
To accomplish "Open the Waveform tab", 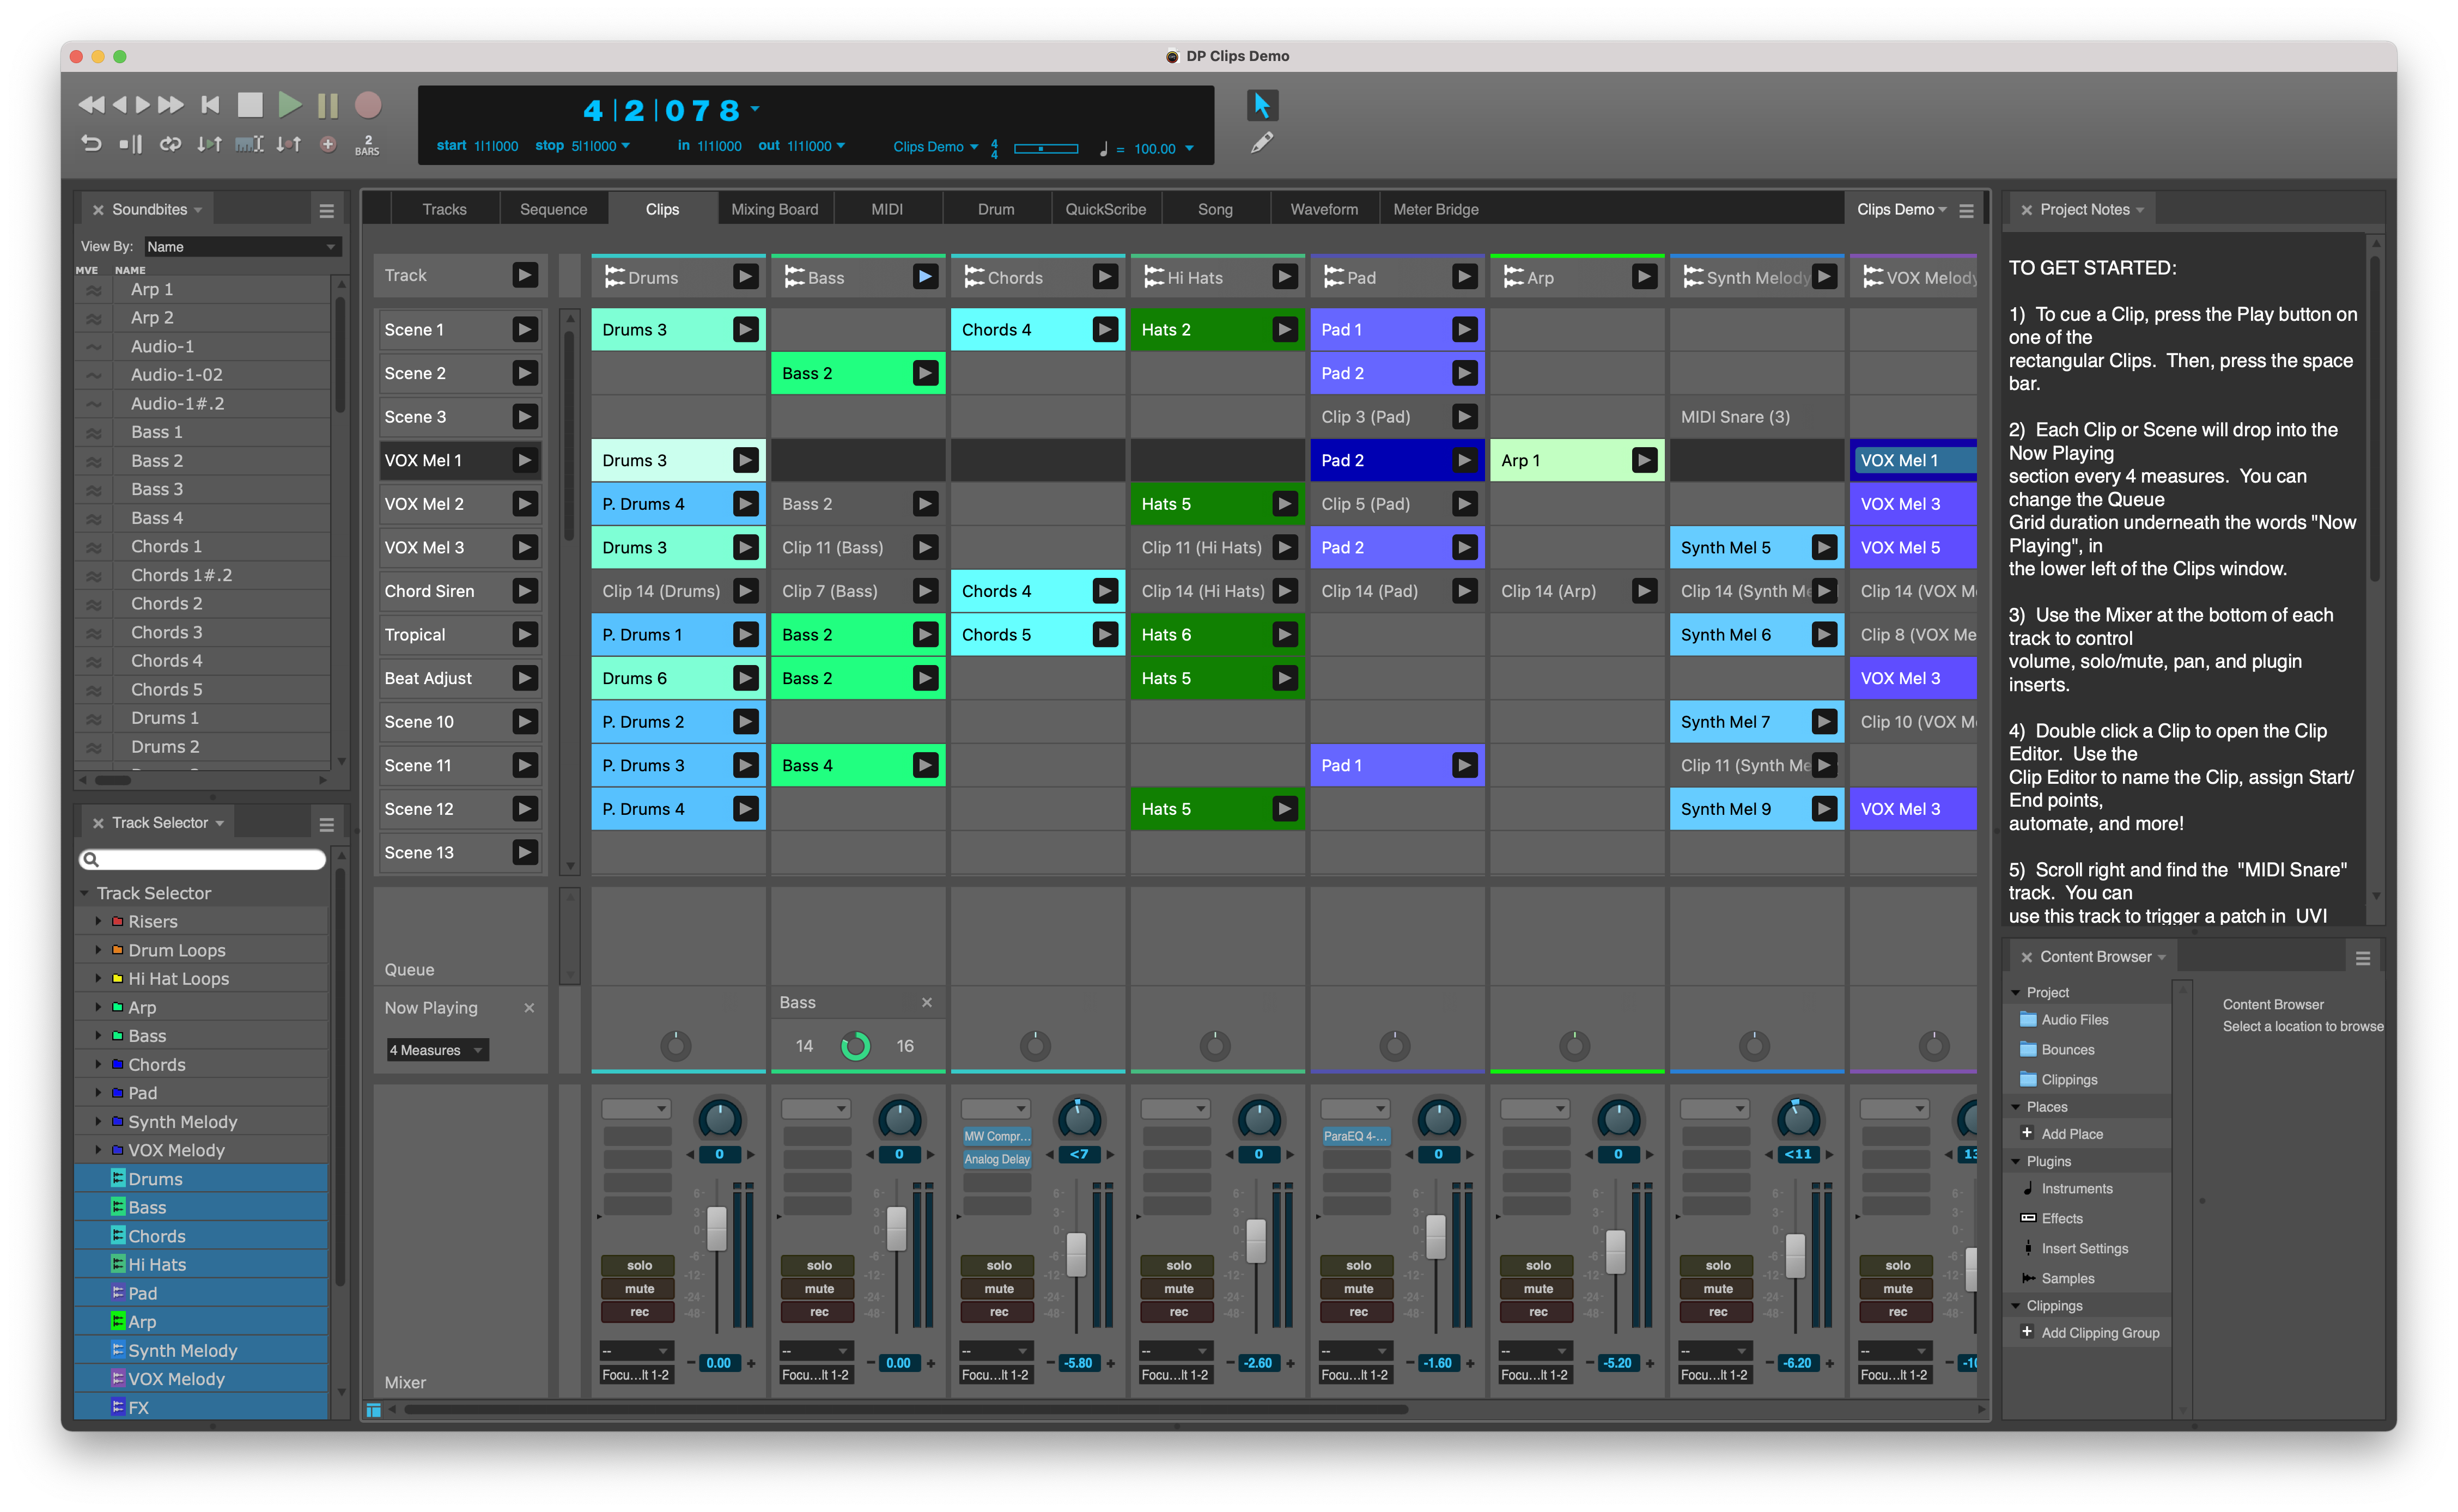I will 1324,209.
